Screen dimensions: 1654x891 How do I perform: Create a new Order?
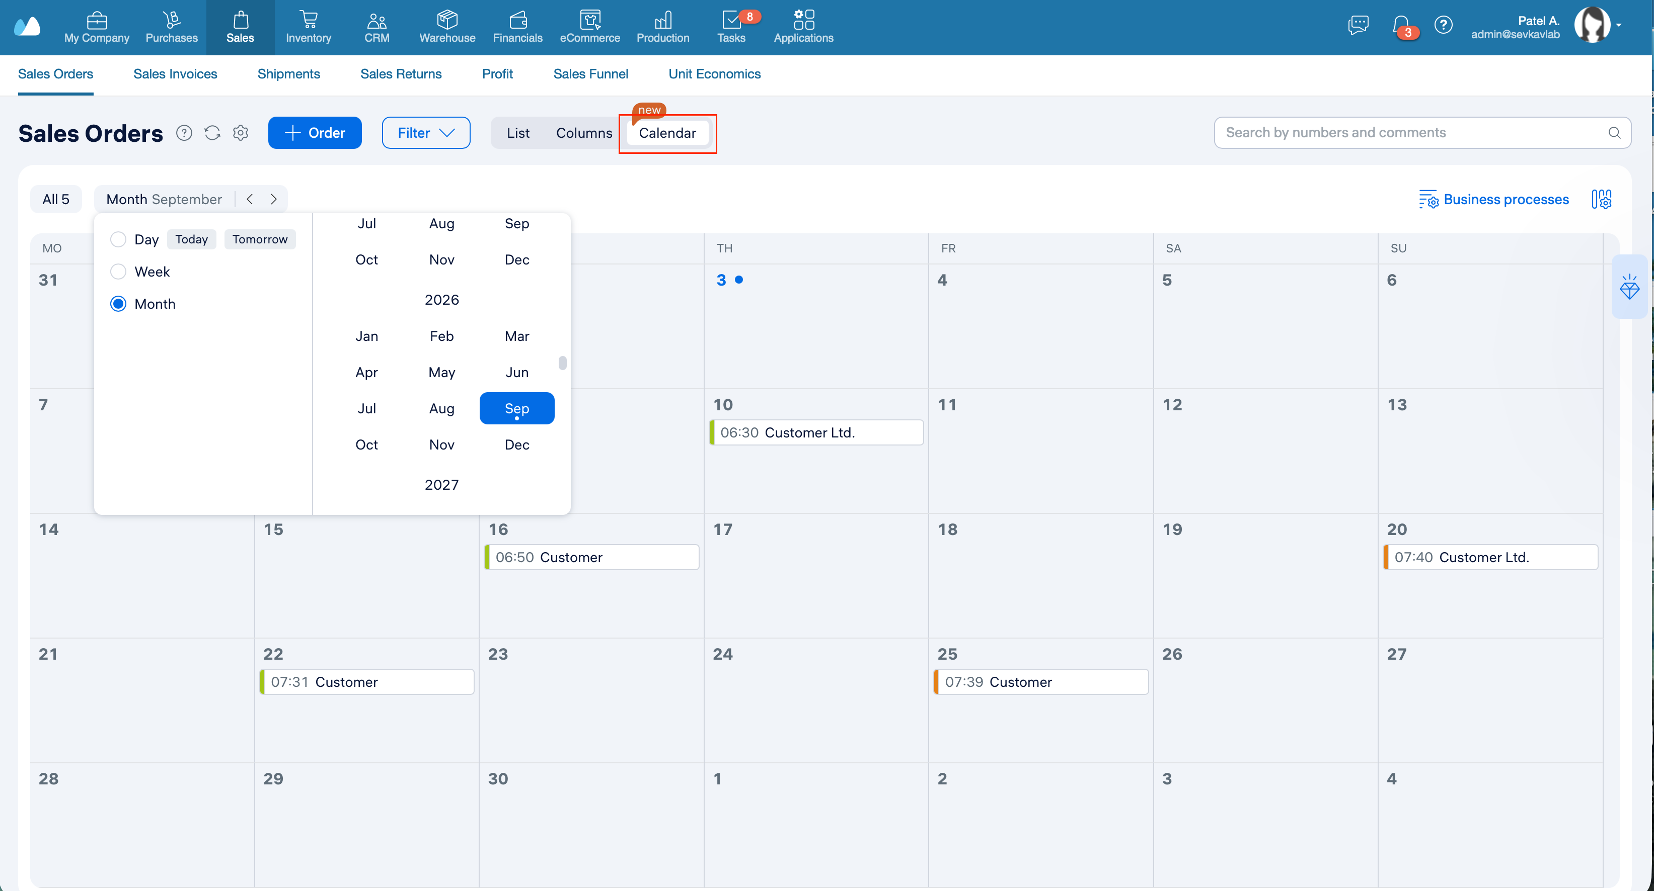coord(315,133)
